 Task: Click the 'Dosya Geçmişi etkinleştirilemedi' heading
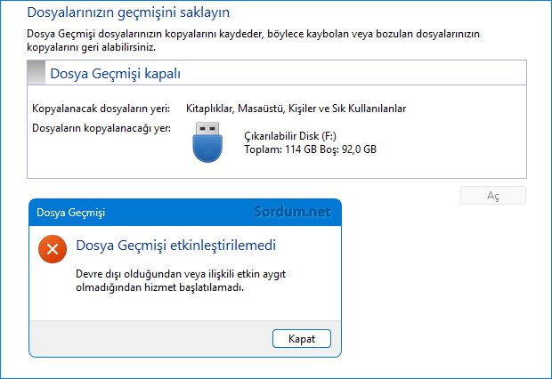pos(175,246)
